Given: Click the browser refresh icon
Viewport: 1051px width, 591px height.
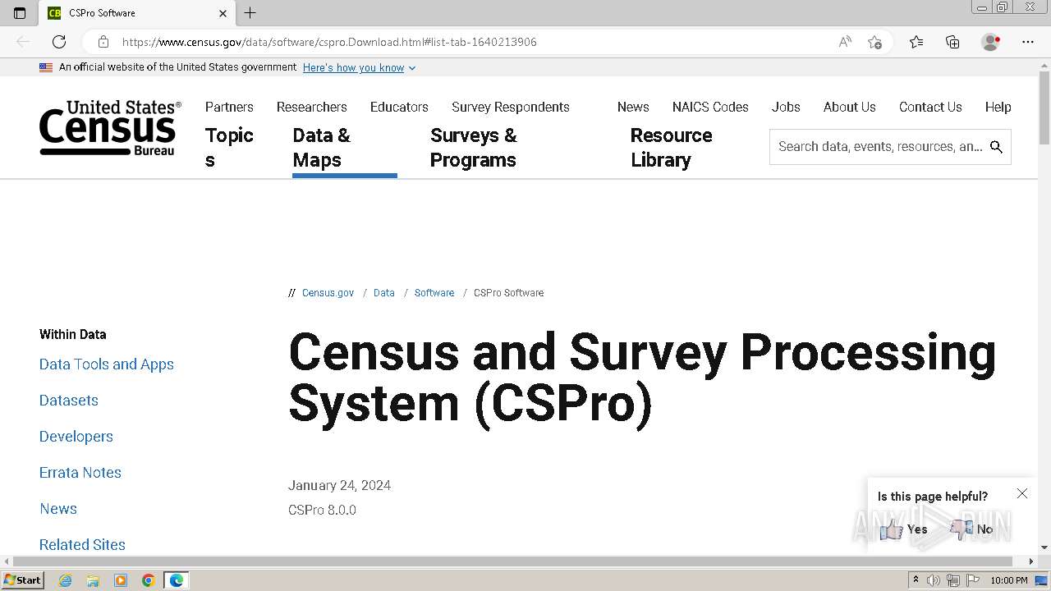Looking at the screenshot, I should coord(59,42).
